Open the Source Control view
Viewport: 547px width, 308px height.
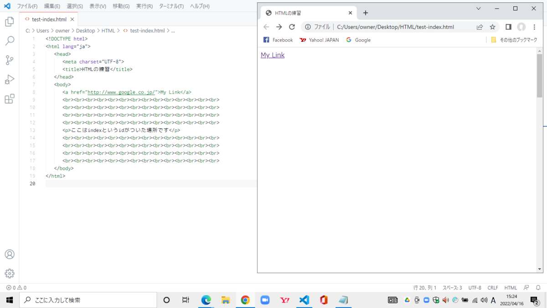(x=9, y=60)
